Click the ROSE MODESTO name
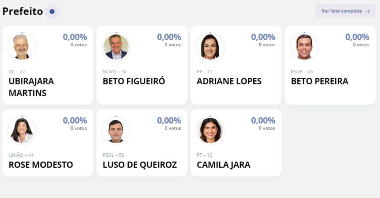 (41, 165)
